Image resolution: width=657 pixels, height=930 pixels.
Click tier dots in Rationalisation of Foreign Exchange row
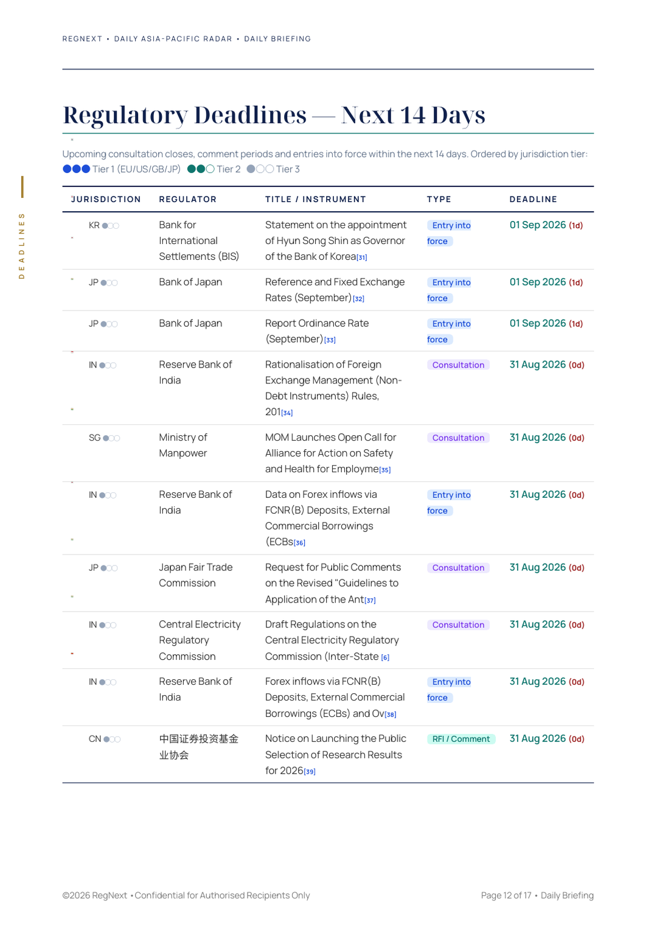pos(108,366)
